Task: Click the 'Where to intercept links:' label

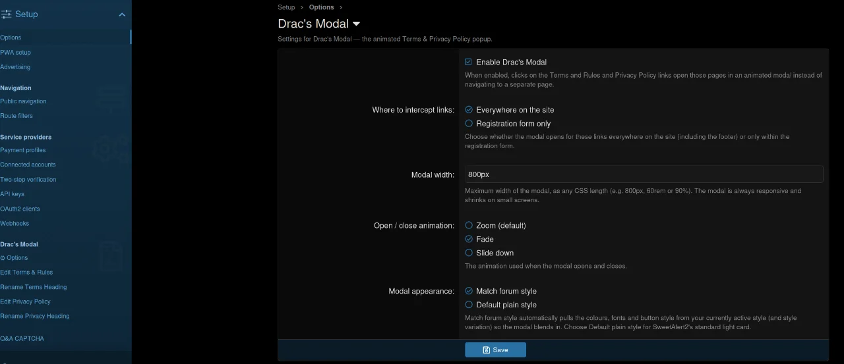Action: tap(413, 110)
